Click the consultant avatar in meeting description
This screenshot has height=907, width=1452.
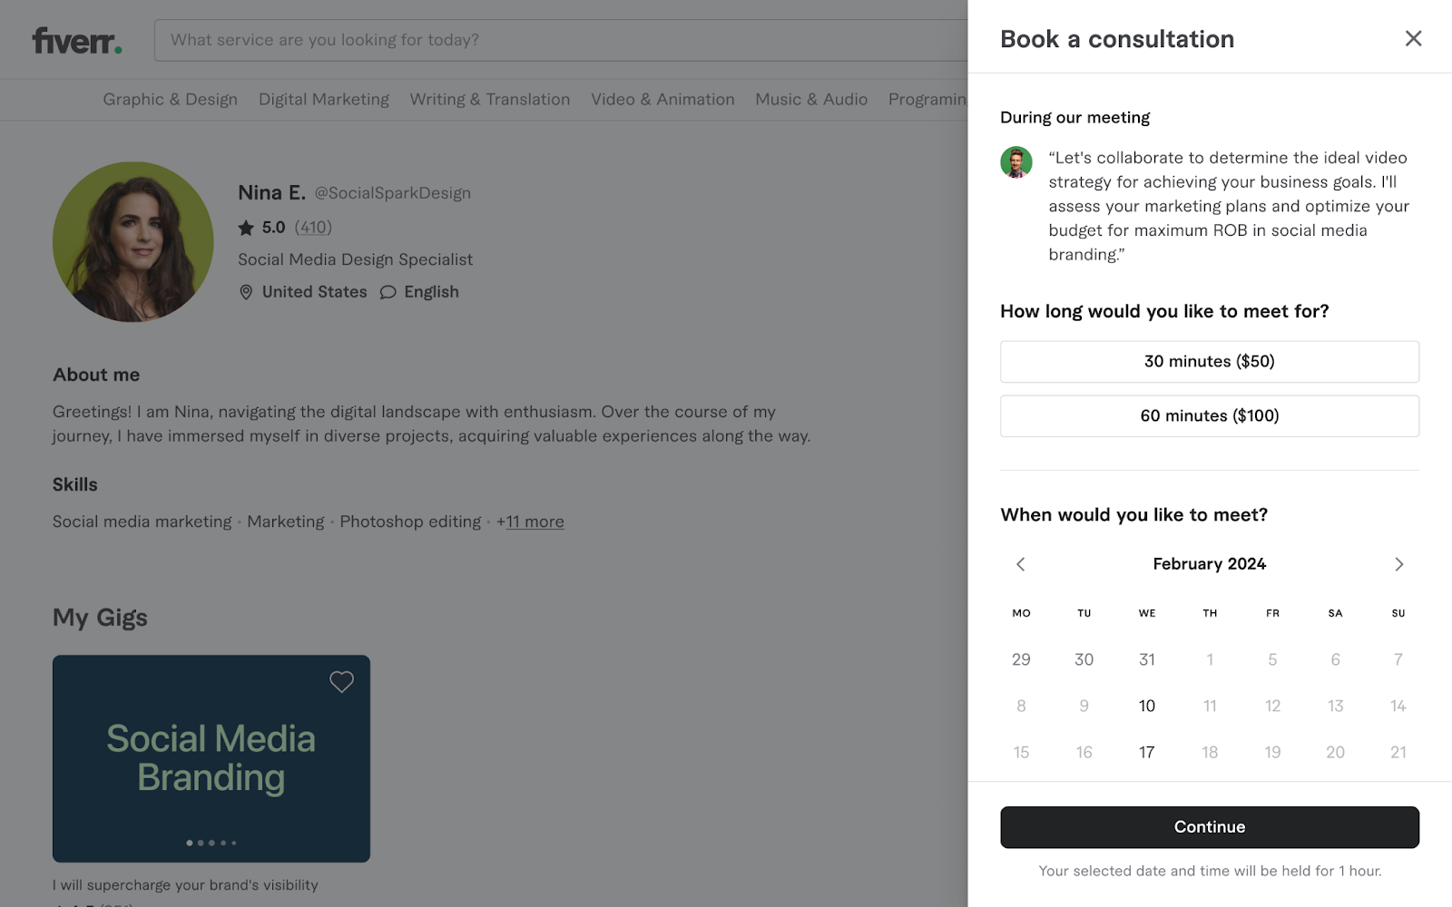coord(1016,162)
